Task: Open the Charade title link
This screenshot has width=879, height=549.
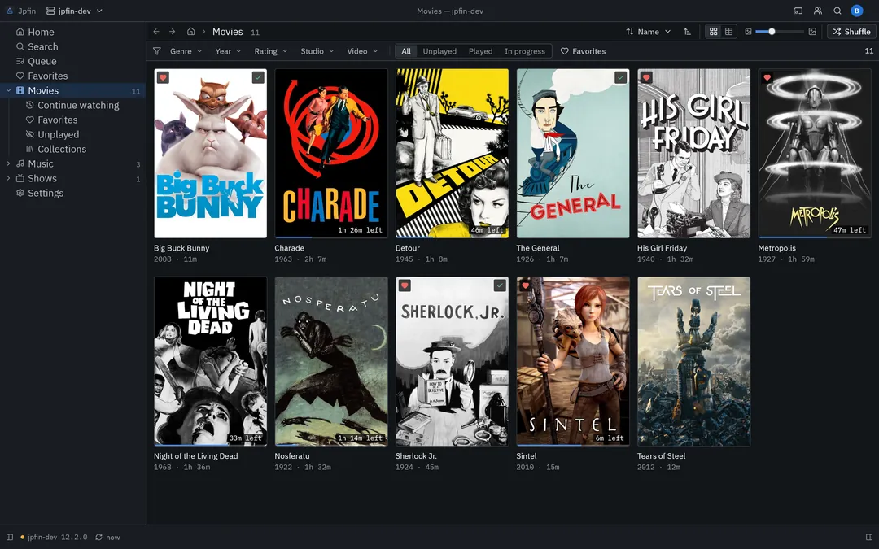Action: (289, 247)
